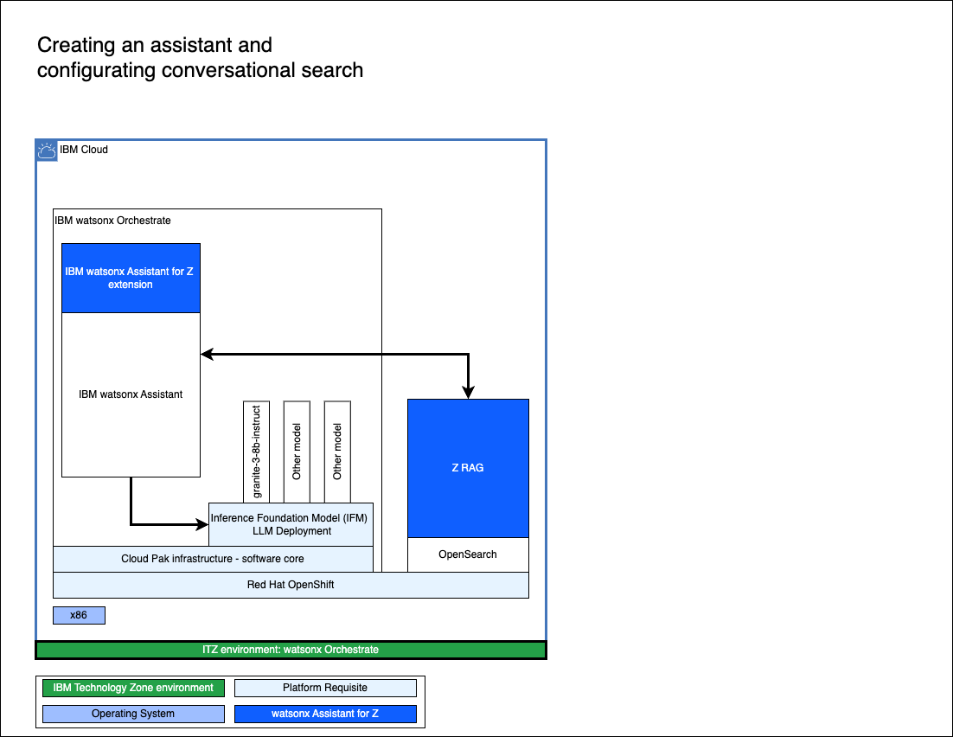Select the Red Hat OpenShift layer

291,585
